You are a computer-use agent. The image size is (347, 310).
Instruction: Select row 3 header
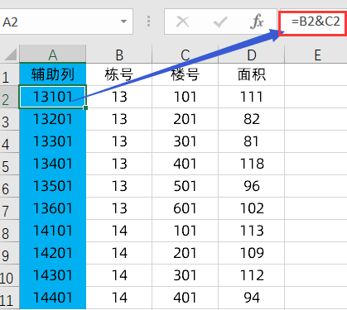pos(9,119)
